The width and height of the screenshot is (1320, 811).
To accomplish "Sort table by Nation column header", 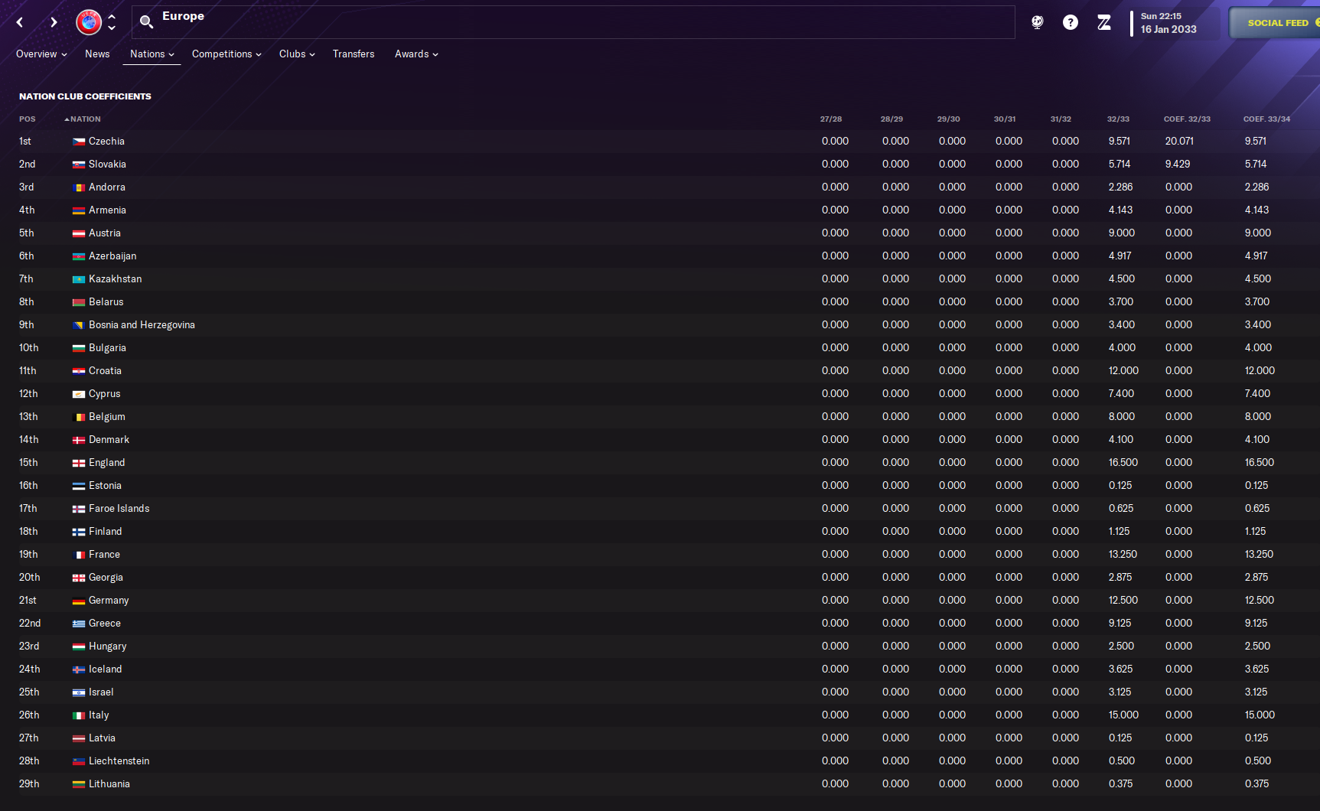I will pyautogui.click(x=83, y=119).
